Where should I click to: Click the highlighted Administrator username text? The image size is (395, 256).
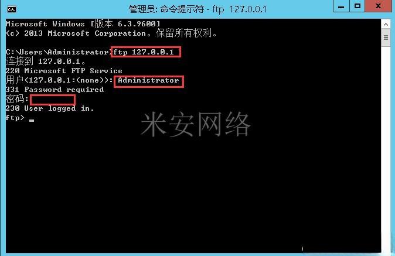(x=149, y=81)
